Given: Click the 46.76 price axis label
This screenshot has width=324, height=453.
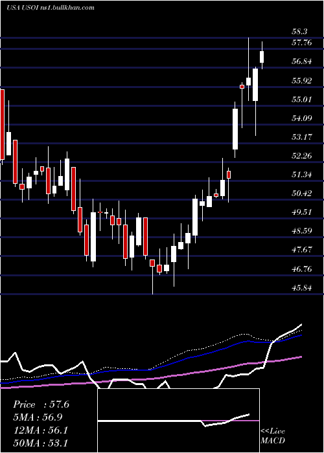Looking at the screenshot, I should click(x=303, y=269).
